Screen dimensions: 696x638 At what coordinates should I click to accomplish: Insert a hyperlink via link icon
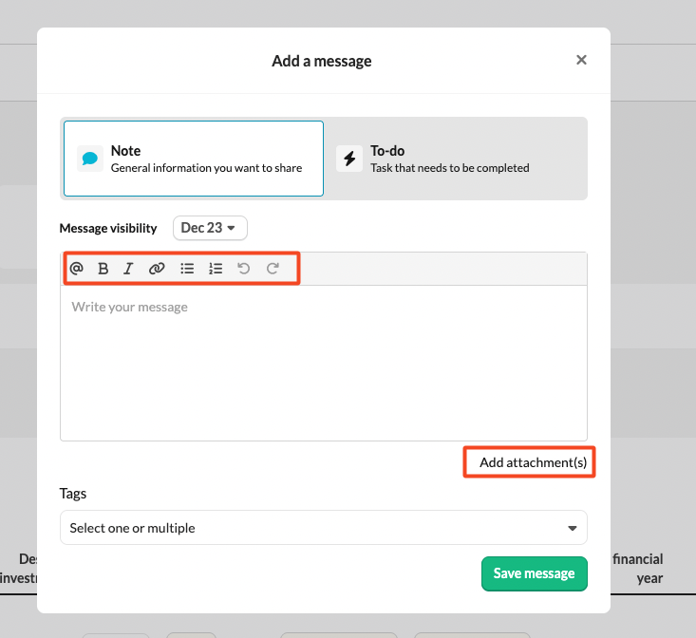[x=157, y=269]
